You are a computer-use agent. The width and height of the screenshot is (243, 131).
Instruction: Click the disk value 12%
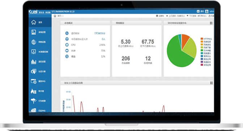coord(103,56)
